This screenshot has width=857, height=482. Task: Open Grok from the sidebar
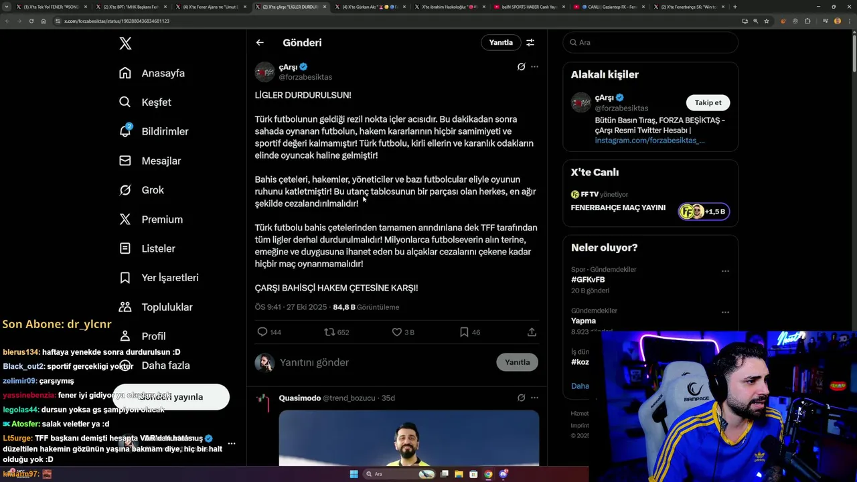tap(141, 190)
